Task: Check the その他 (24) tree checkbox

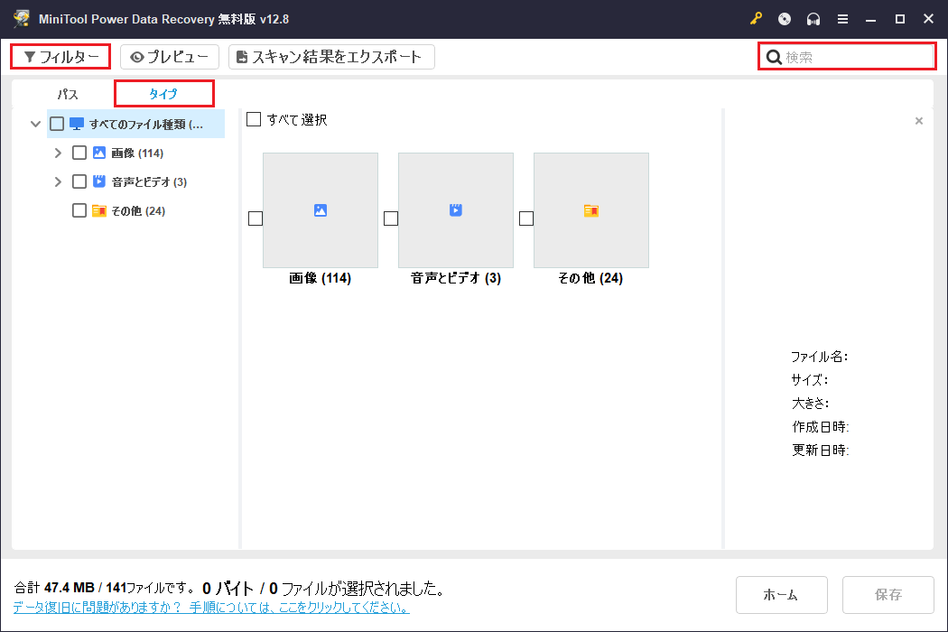Action: point(79,210)
